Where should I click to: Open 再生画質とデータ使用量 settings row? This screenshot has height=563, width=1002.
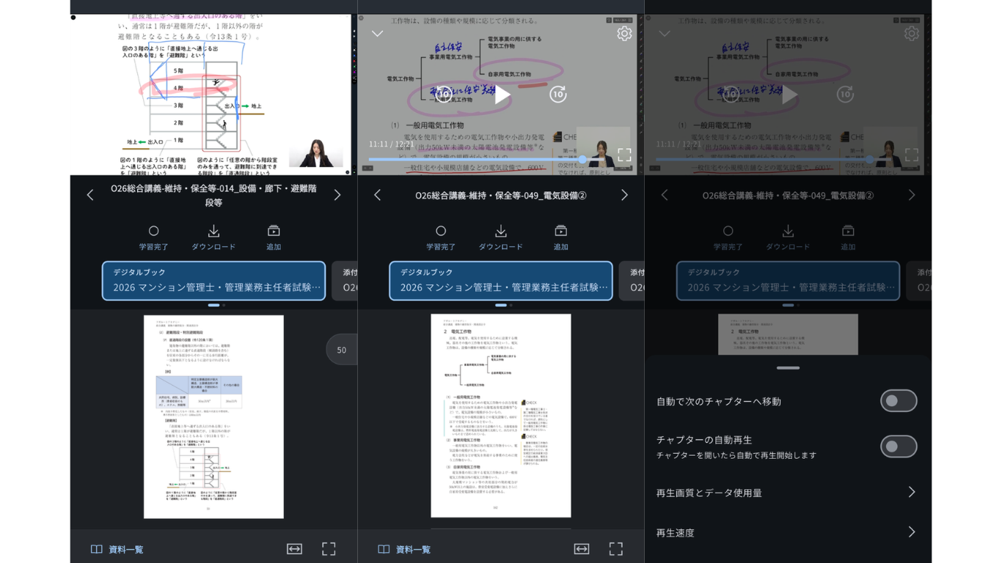click(788, 493)
